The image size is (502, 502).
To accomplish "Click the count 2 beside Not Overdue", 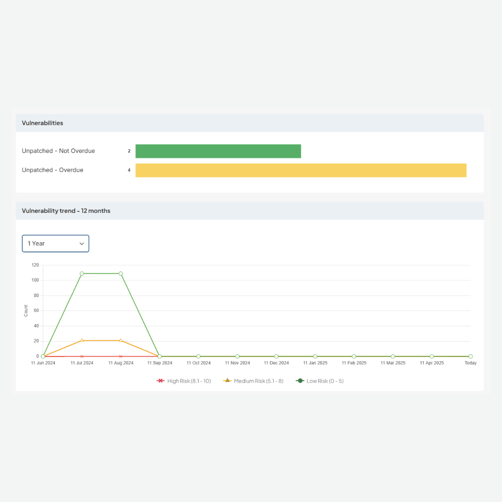I will pos(129,151).
